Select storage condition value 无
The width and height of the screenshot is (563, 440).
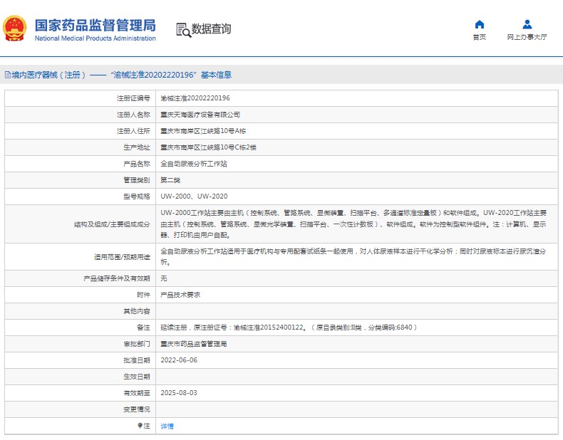pos(164,278)
